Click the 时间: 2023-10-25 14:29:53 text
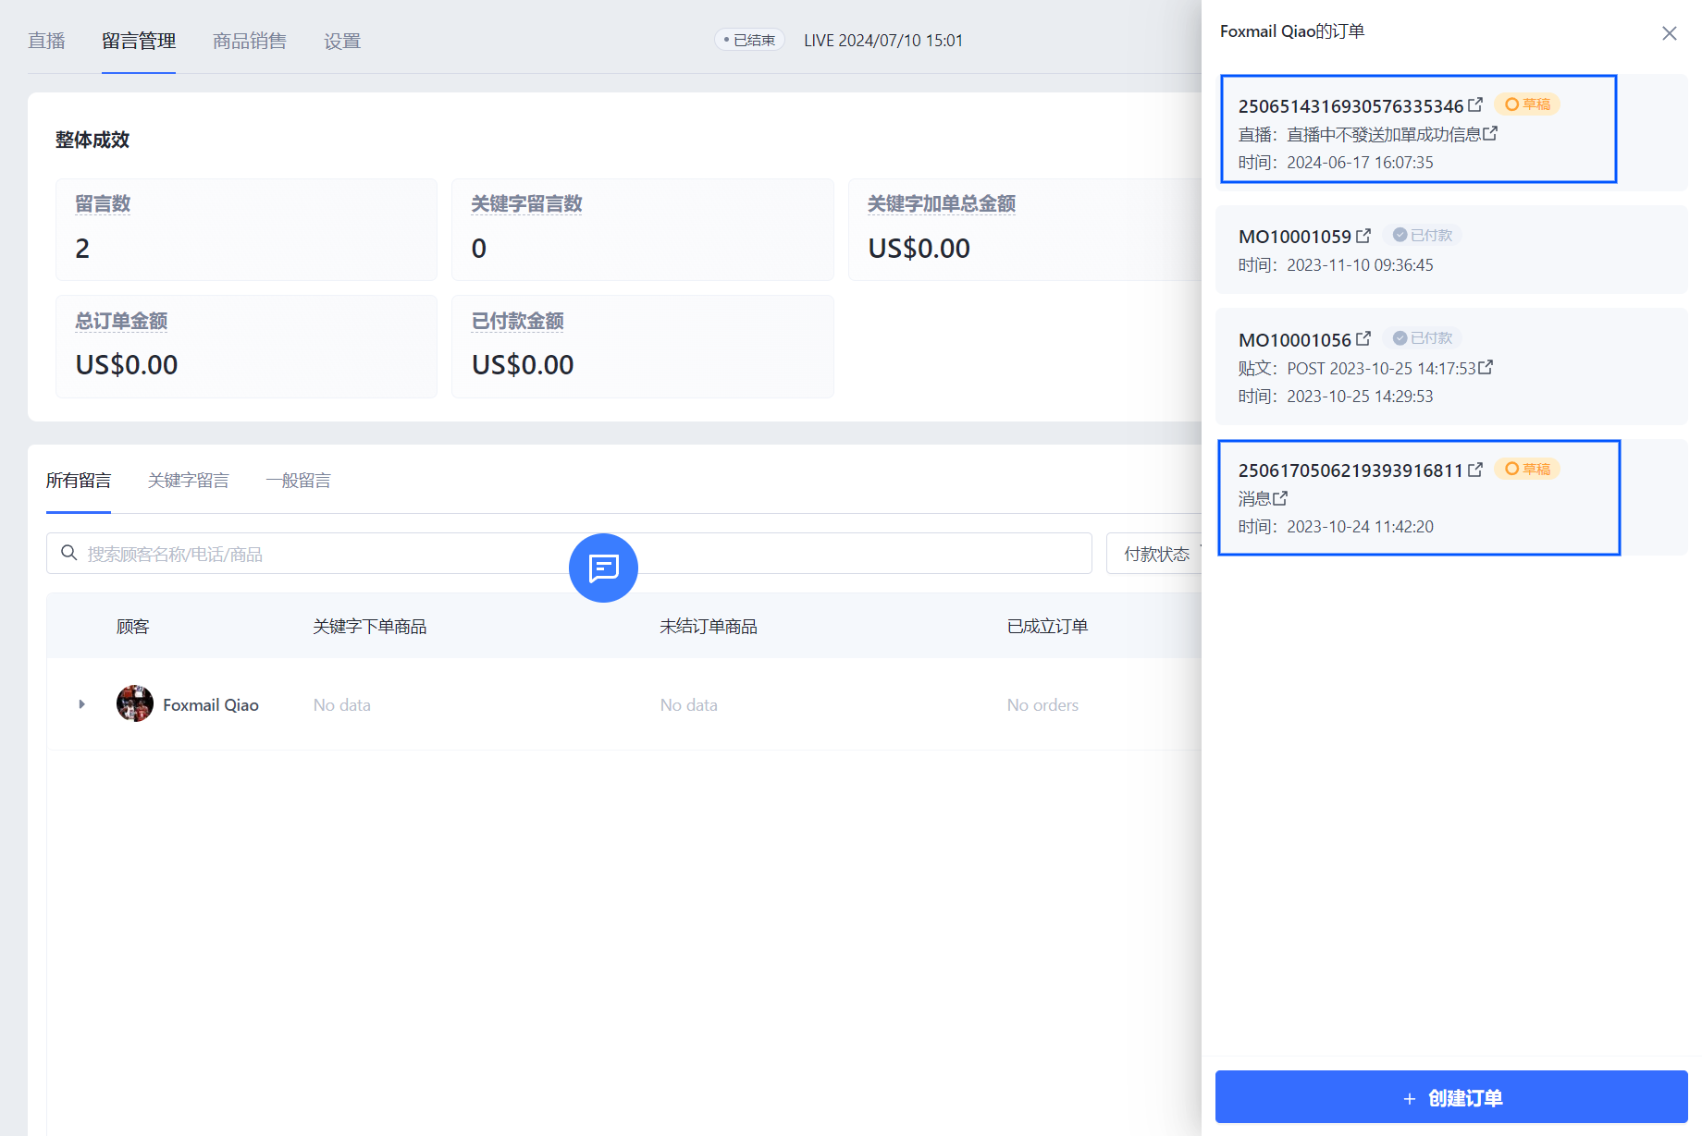Viewport: 1702px width, 1136px height. click(1336, 397)
